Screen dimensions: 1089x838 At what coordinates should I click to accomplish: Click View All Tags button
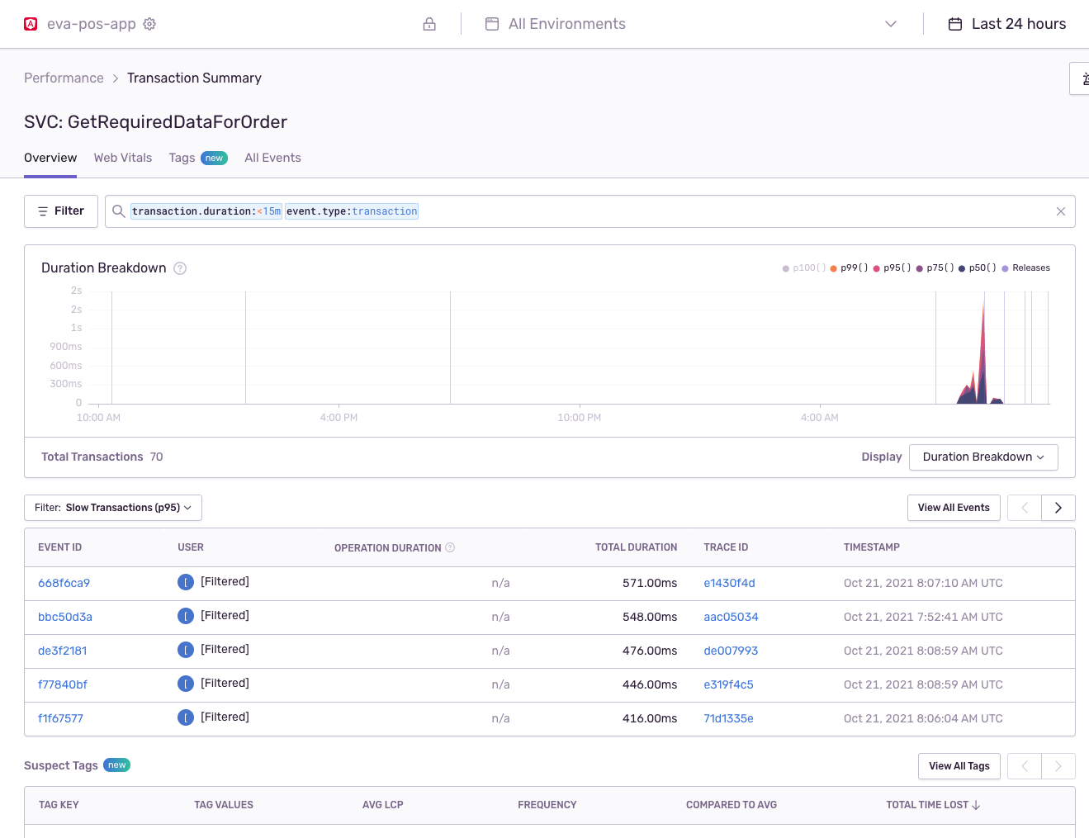[959, 766]
